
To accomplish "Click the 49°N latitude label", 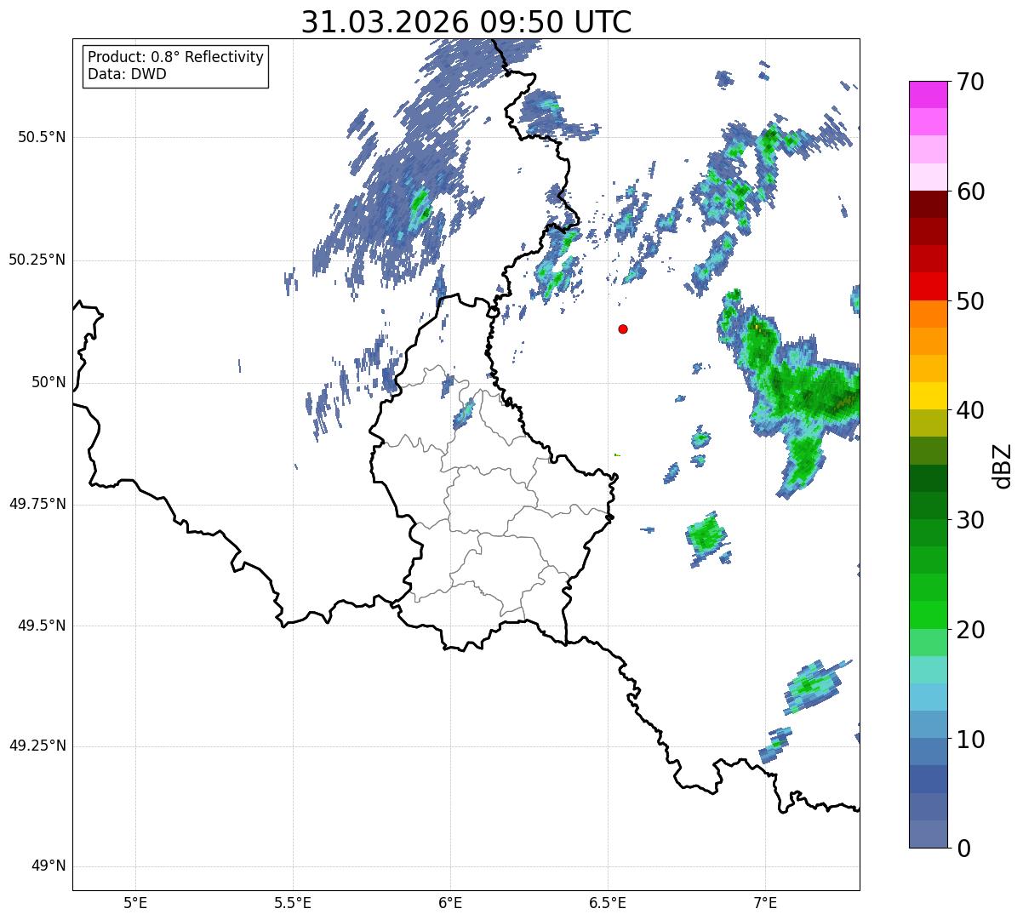I will [x=49, y=866].
